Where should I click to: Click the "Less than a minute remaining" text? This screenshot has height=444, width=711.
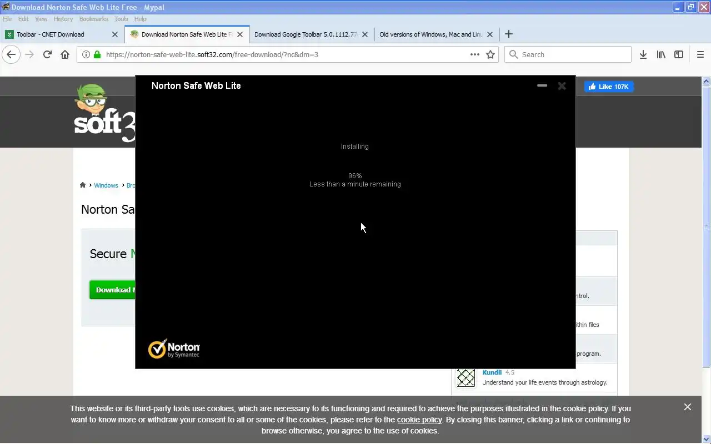click(x=355, y=184)
